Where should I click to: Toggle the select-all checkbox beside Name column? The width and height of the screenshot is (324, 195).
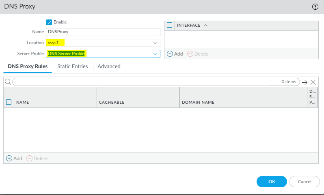pos(9,102)
